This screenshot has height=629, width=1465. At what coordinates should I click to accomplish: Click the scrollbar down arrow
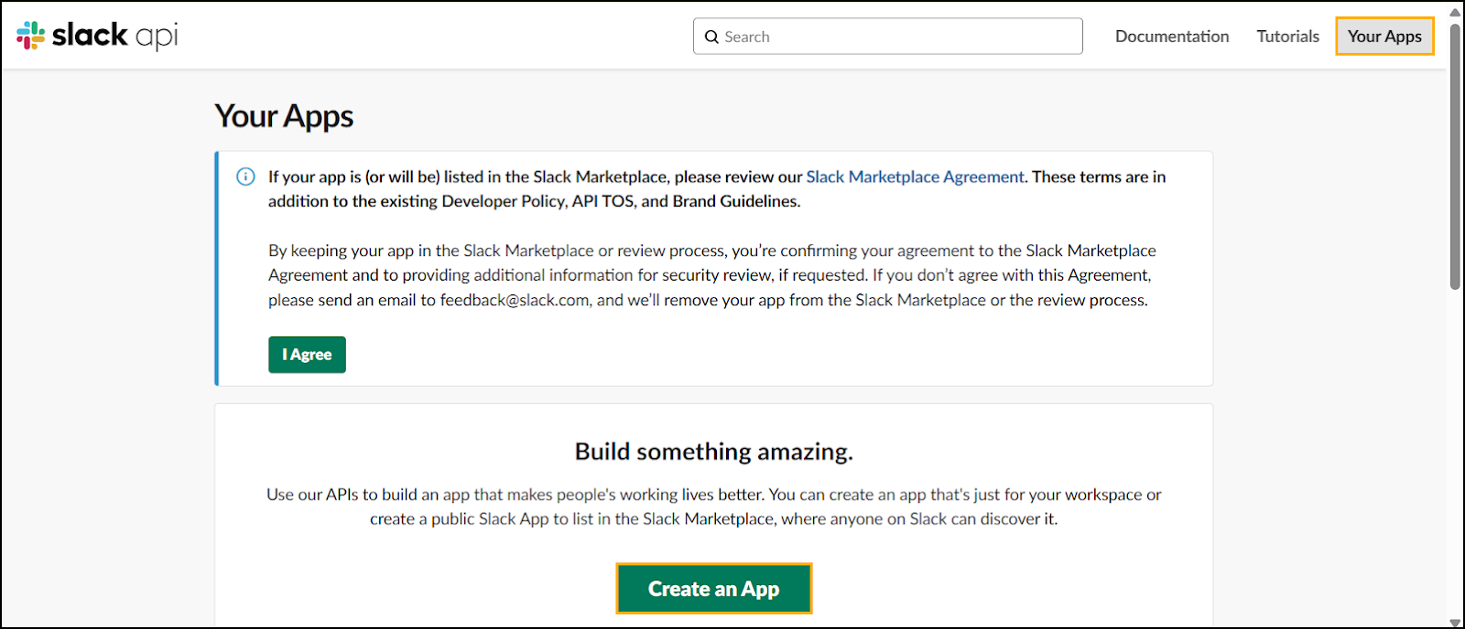1455,622
